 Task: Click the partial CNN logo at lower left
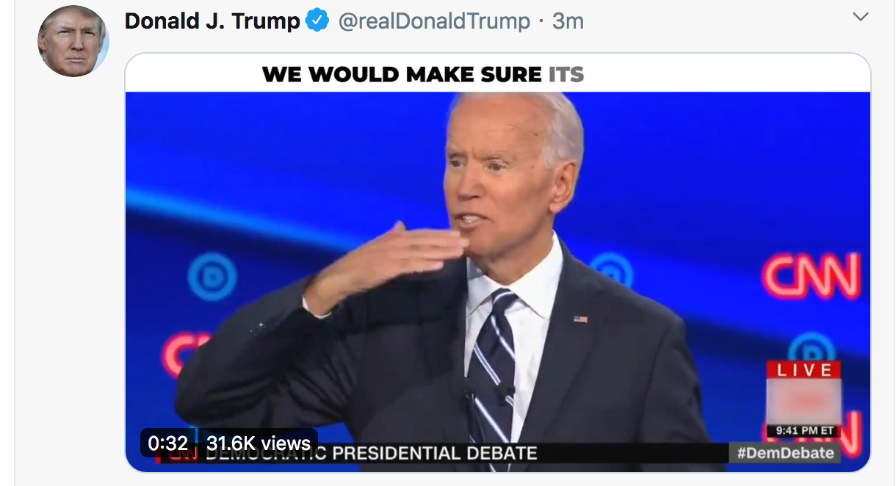[176, 355]
